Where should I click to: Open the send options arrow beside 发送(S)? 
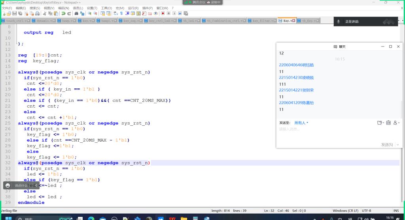click(x=397, y=145)
